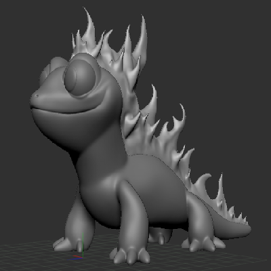
Task: Click the red X axis of the origin gizmo
Action: [x=78, y=257]
